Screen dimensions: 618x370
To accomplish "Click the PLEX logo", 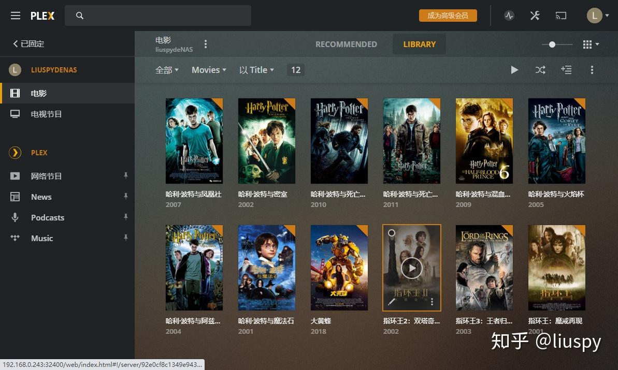I will tap(42, 16).
